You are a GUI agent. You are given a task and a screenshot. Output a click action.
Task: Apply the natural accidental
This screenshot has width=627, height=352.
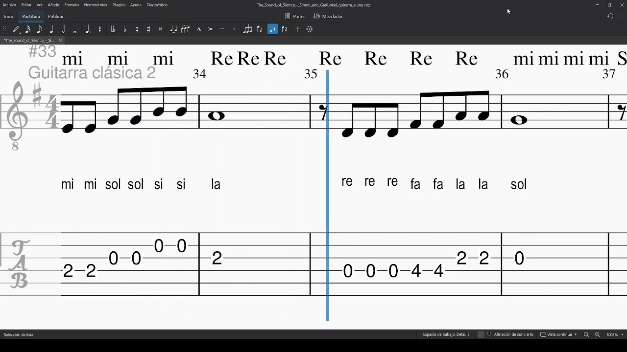pos(137,29)
